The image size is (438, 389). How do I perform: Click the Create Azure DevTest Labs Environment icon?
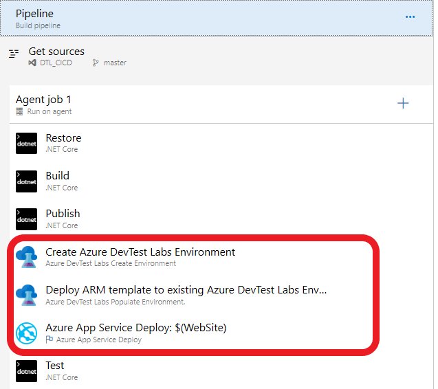point(27,257)
